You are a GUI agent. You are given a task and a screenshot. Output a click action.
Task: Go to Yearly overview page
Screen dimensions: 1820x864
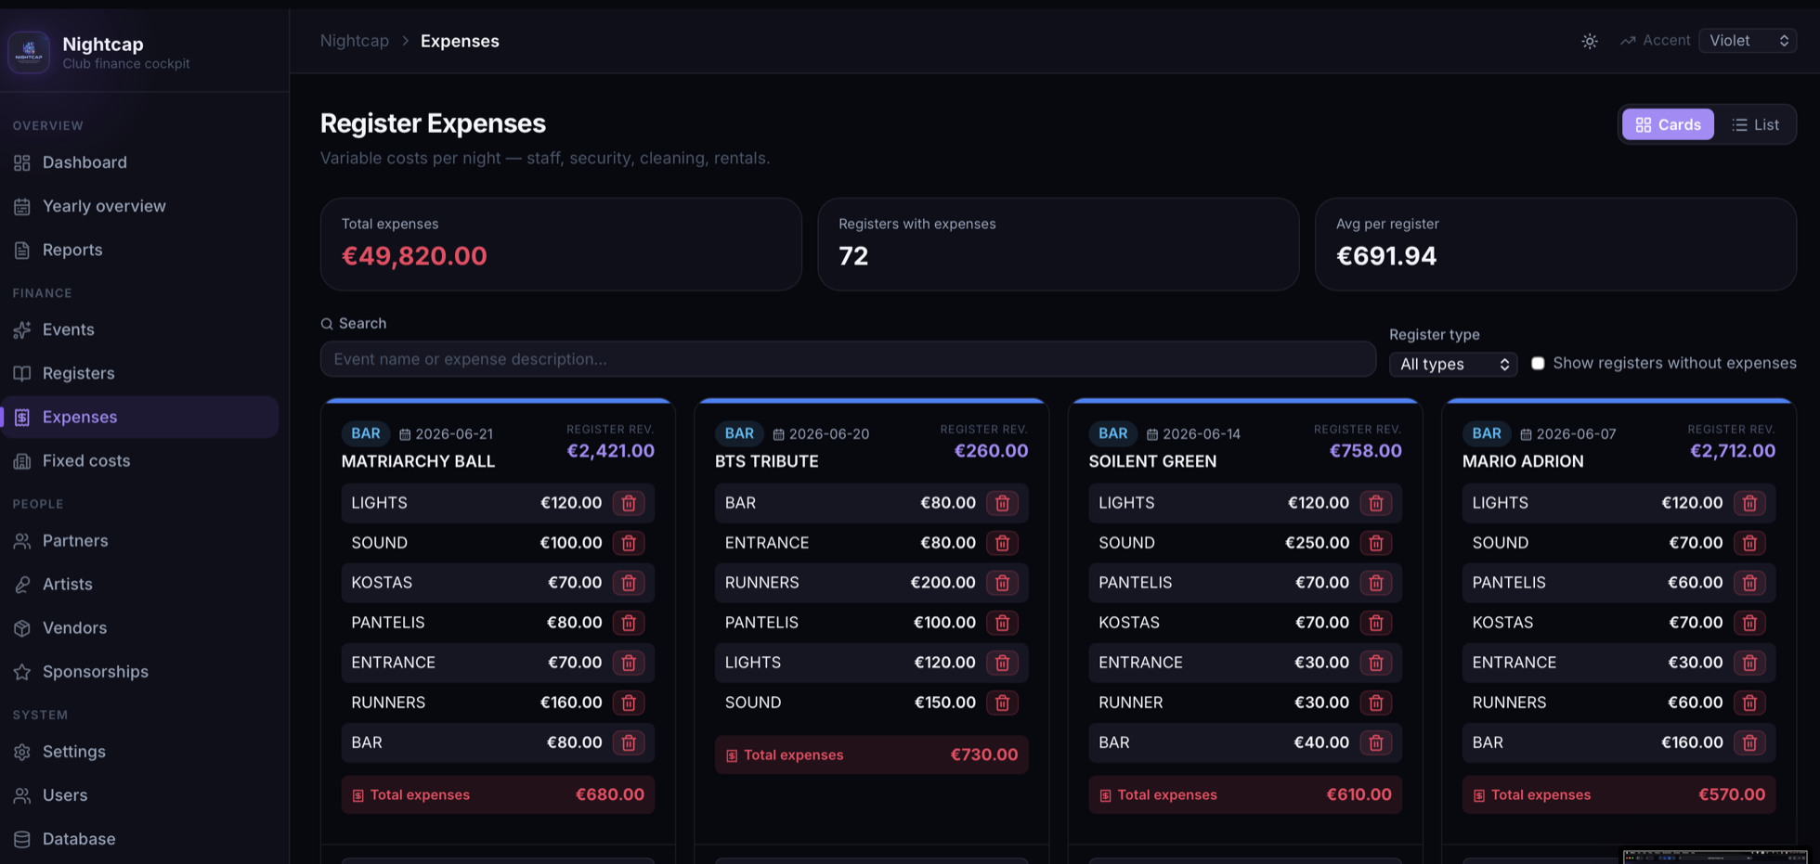(x=139, y=206)
